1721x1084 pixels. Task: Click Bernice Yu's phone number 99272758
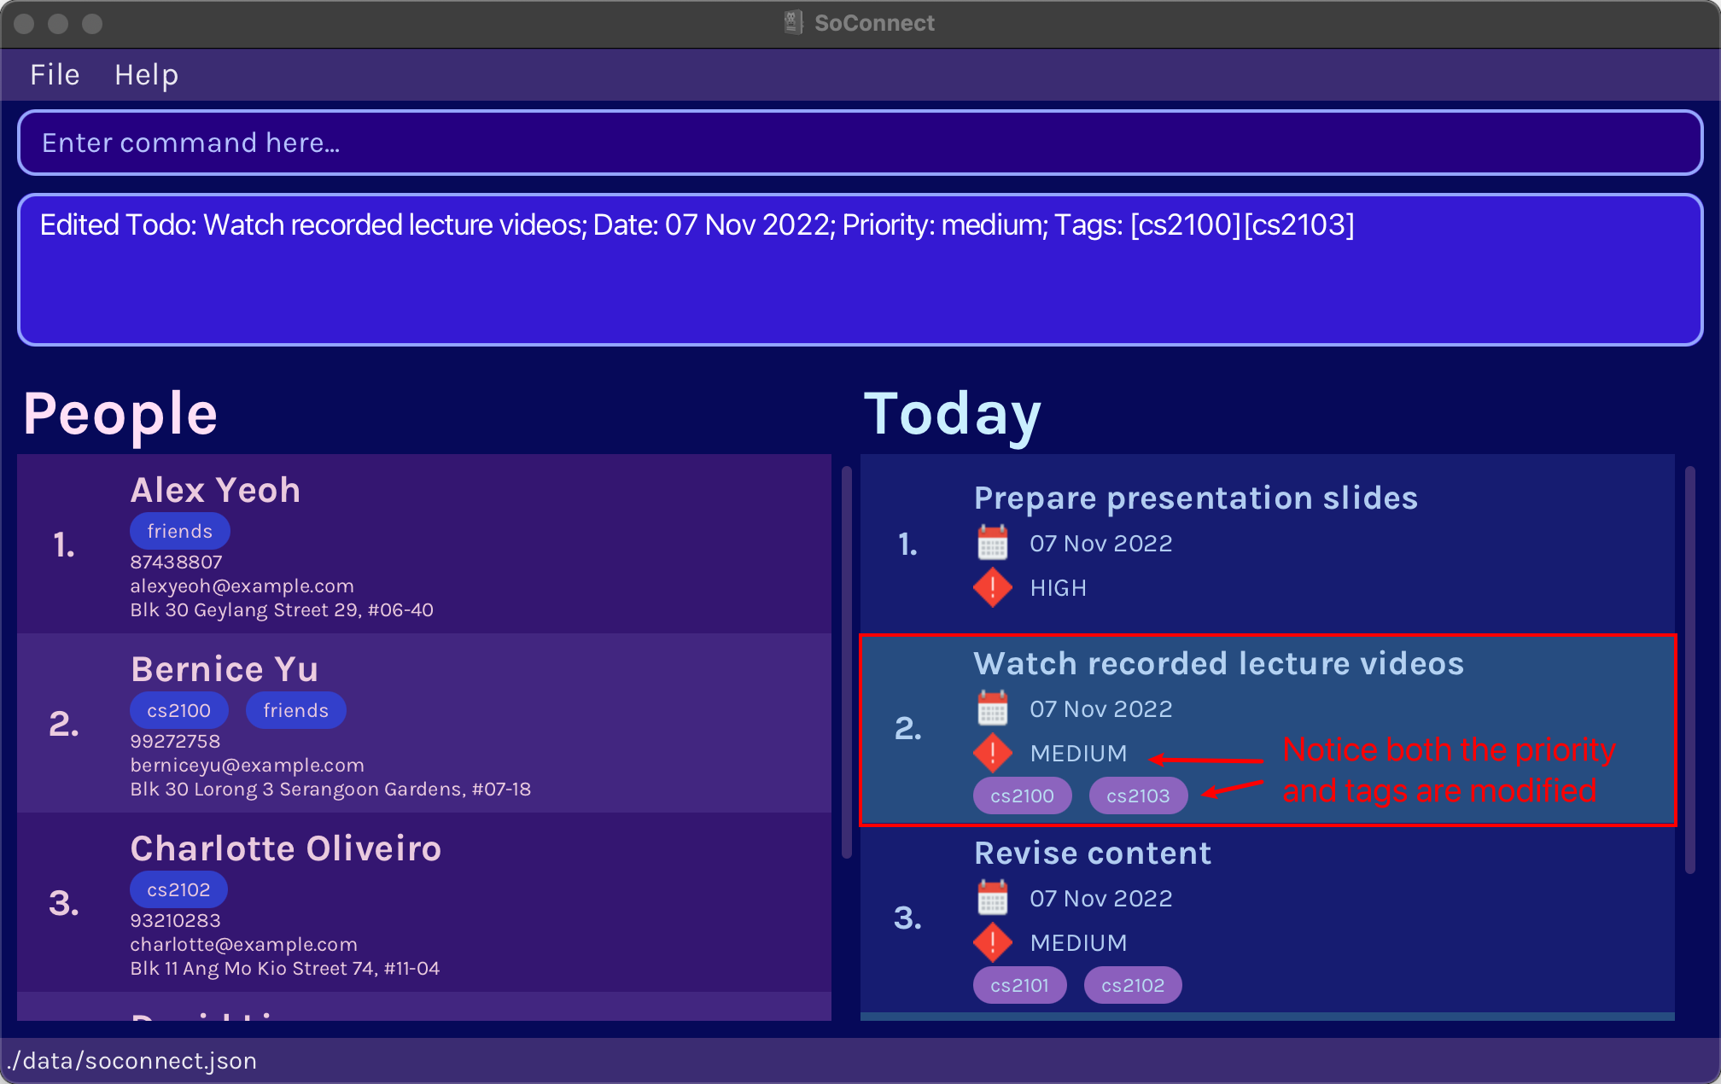175,741
